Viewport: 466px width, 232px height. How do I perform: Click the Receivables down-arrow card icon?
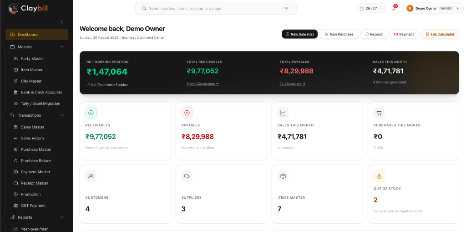pos(91,113)
